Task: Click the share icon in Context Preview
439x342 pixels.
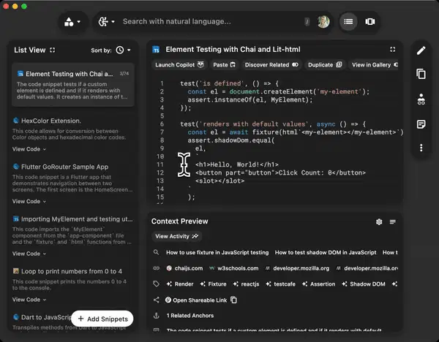Action: point(157,300)
